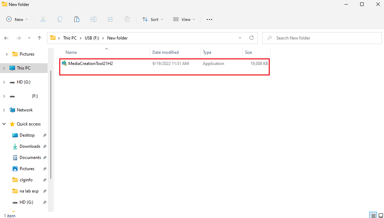
Task: Expand the HD (G:) tree node
Action: (x=4, y=82)
